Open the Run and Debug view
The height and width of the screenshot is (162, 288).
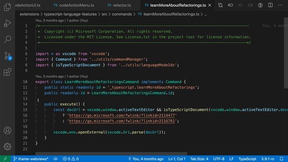click(x=7, y=23)
